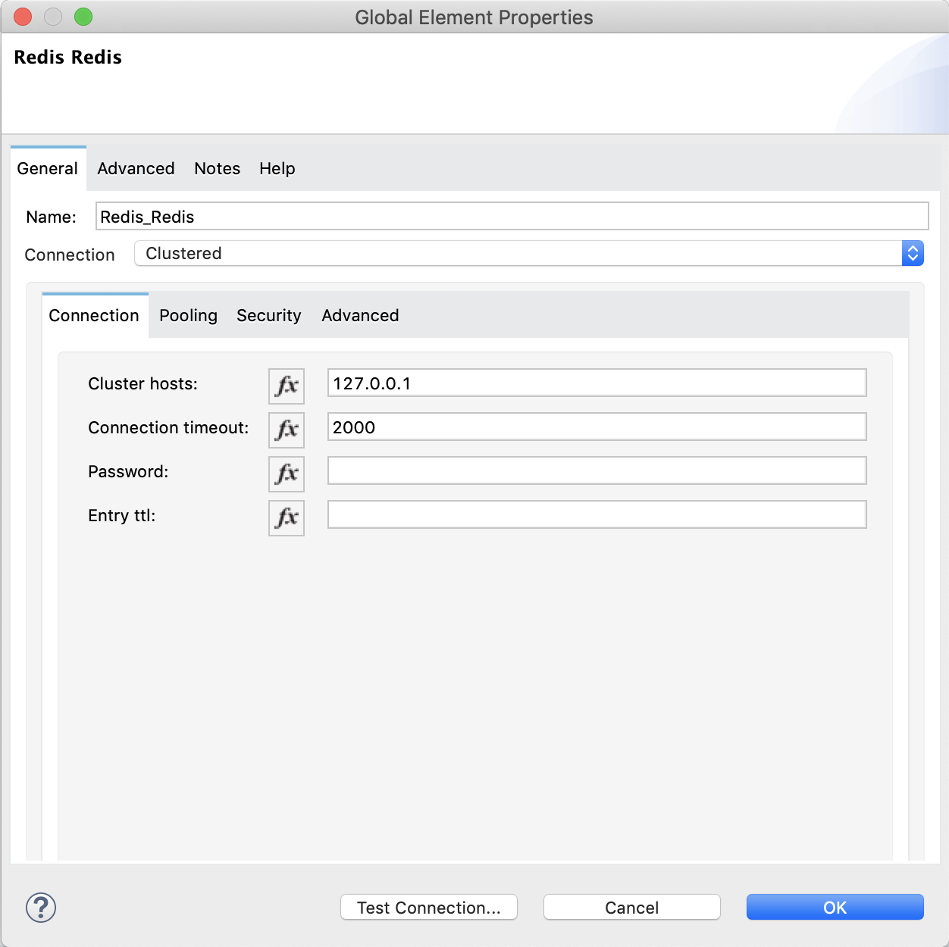Open the dialog help question mark icon

click(x=40, y=907)
